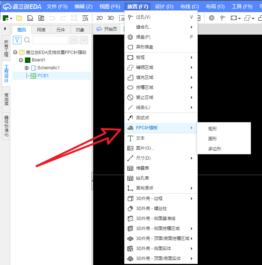262x265 pixels.
Task: Open the 板框 submenu entry
Action: (161, 57)
